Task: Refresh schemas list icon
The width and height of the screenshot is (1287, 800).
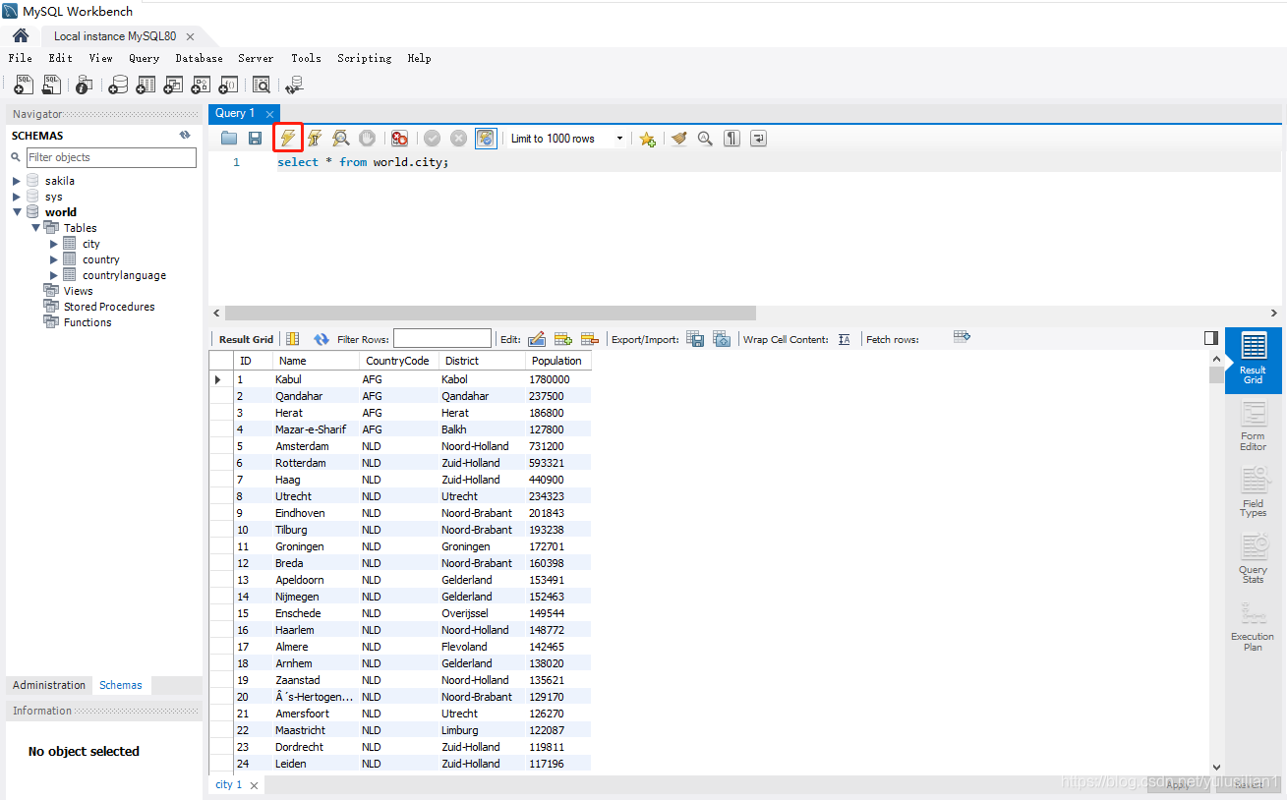Action: [184, 136]
